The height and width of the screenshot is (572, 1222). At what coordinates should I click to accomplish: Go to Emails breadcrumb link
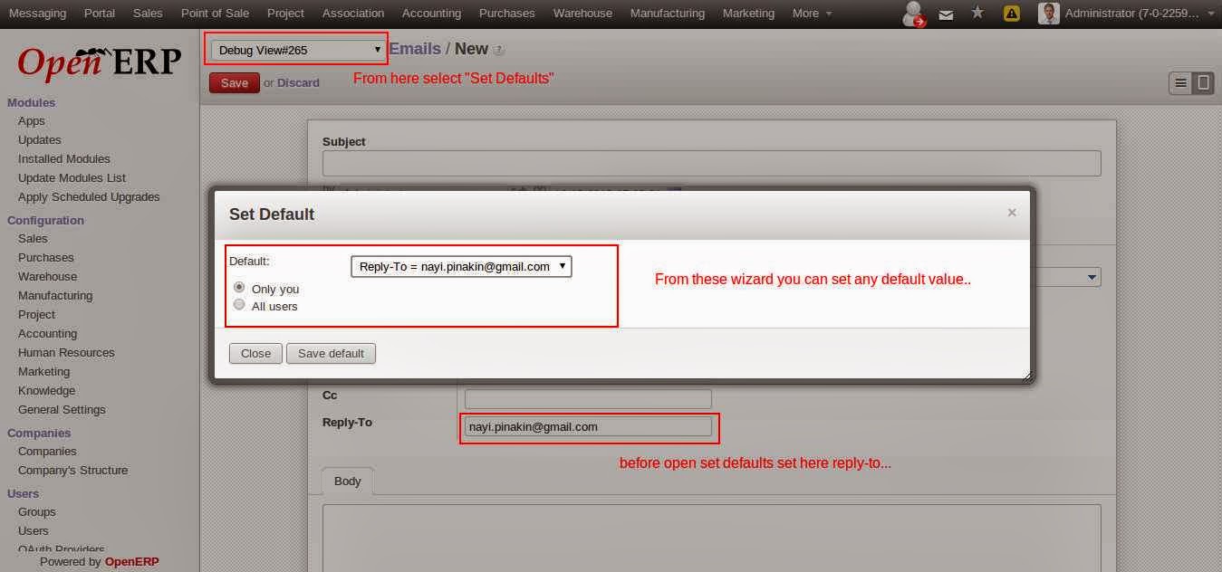click(415, 49)
